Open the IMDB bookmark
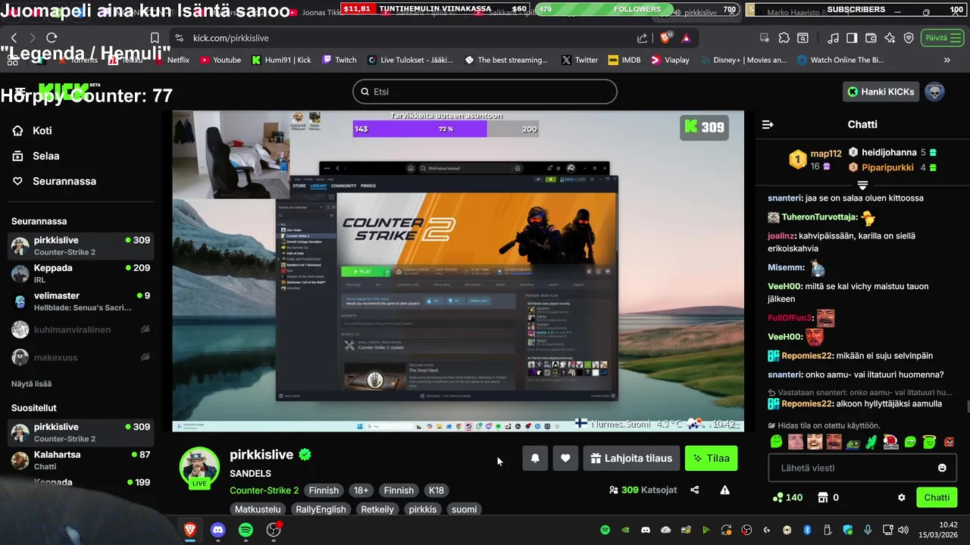The width and height of the screenshot is (970, 545). [623, 60]
